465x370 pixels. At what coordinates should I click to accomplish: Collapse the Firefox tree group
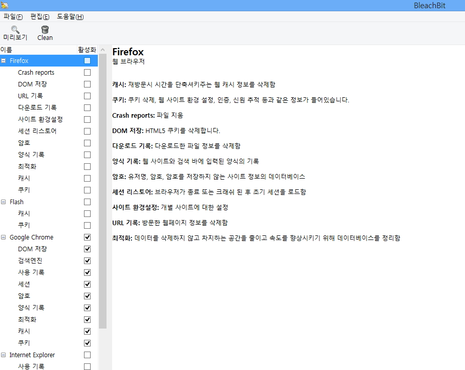(x=4, y=61)
